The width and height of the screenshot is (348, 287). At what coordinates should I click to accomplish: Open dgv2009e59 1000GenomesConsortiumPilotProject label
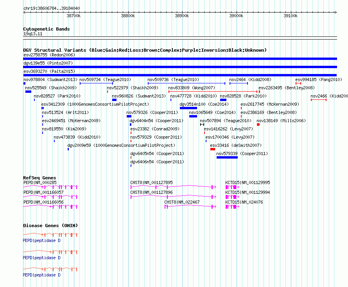click(121, 145)
